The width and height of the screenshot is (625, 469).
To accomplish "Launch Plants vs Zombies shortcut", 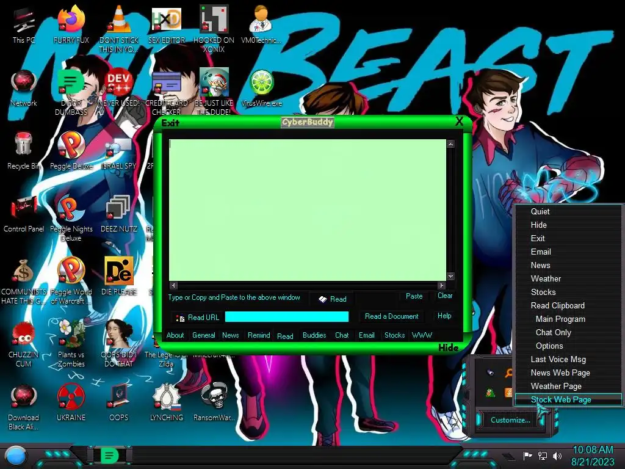I will point(71,344).
